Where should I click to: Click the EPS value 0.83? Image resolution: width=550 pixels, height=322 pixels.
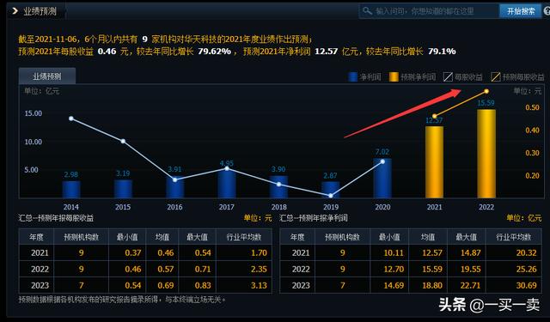[203, 286]
